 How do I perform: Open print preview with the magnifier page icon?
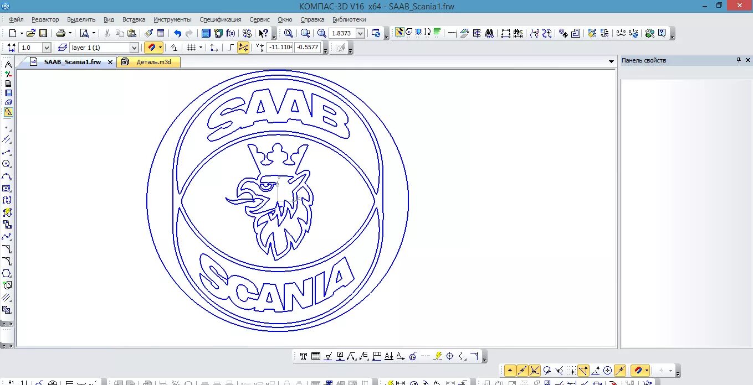click(x=84, y=33)
